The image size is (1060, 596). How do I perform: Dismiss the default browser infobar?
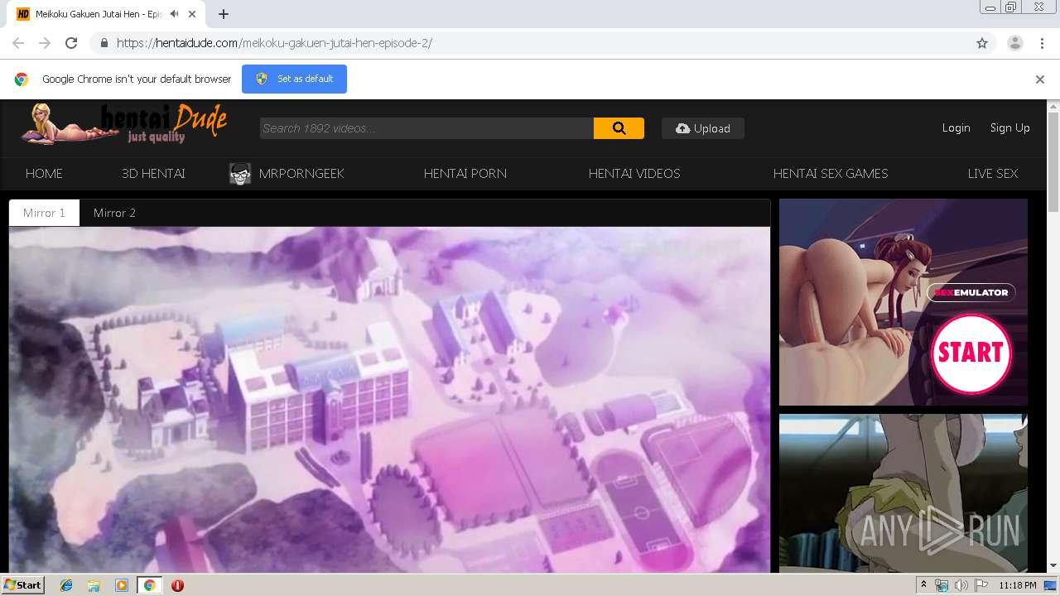1040,79
